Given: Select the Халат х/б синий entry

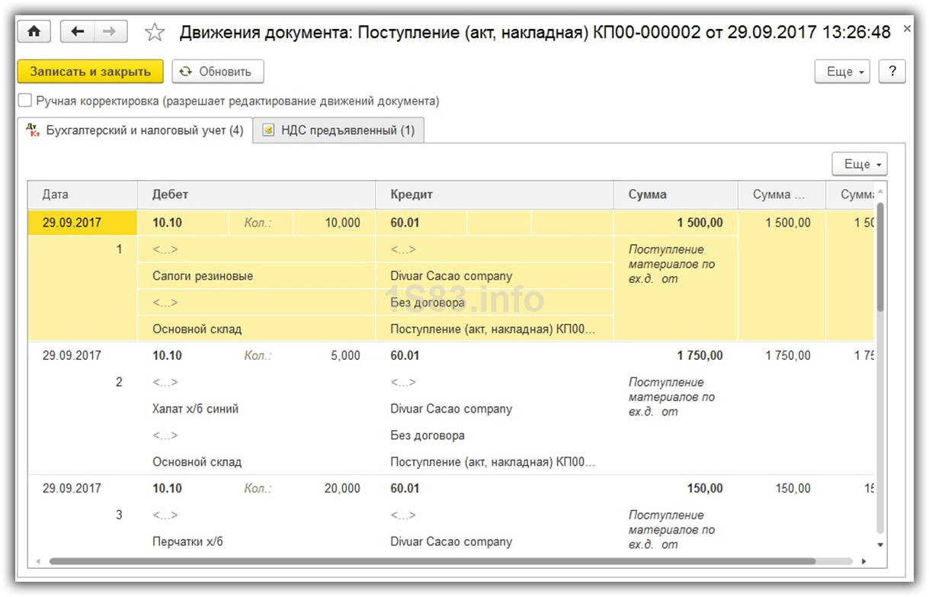Looking at the screenshot, I should click(196, 409).
